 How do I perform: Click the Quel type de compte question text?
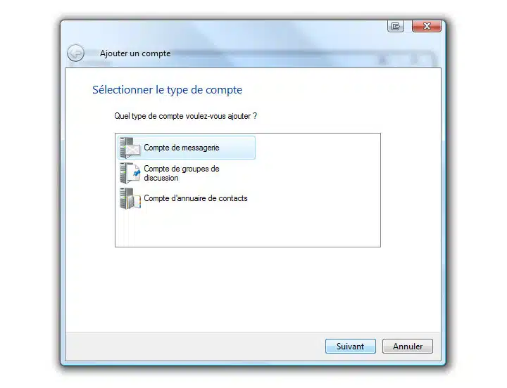[x=186, y=116]
